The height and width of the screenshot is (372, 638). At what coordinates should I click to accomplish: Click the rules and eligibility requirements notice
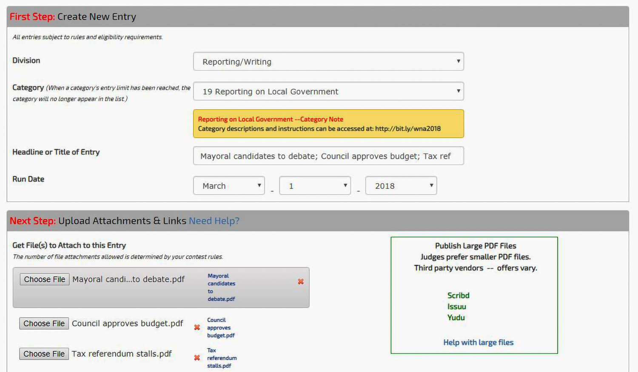(x=88, y=37)
